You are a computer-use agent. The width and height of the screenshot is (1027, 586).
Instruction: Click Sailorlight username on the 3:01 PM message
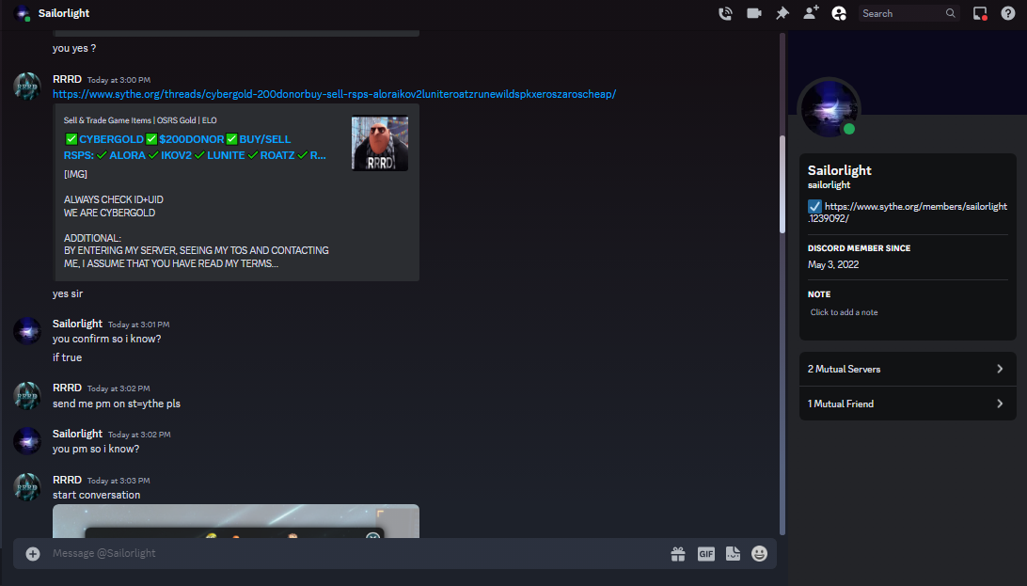click(x=77, y=325)
